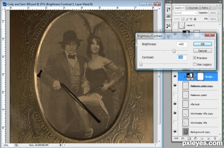The height and width of the screenshot is (148, 224).
Task: Minimize the Layers panel group
Action: coord(217,5)
